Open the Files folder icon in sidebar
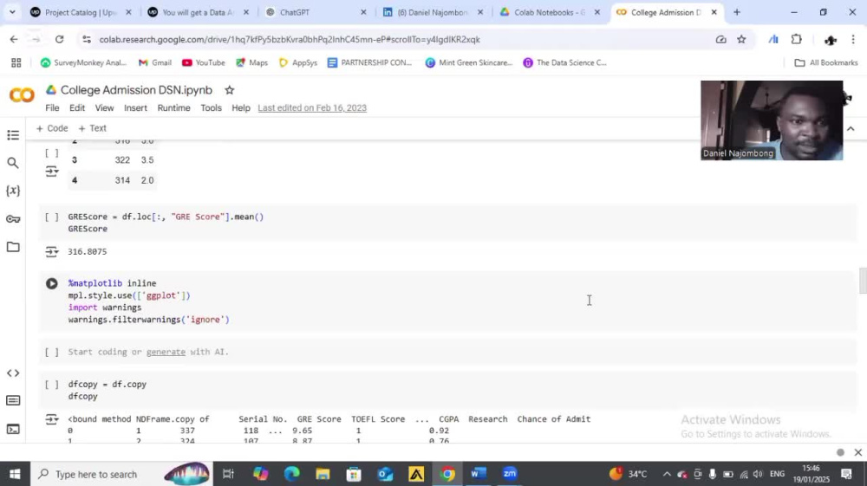Screen dimensions: 867x486 point(13,247)
